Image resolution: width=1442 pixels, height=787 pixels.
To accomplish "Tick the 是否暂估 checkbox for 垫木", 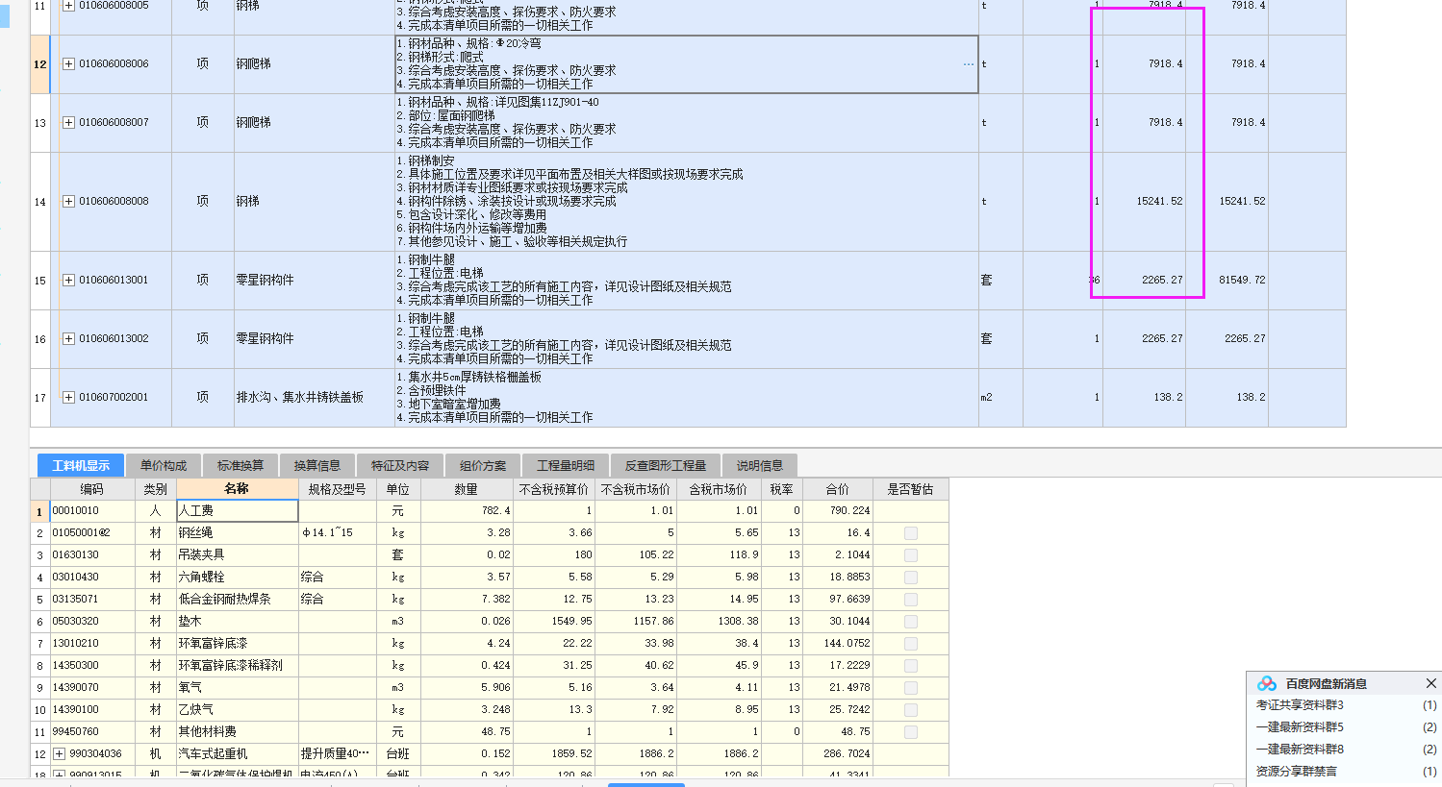I will point(911,622).
